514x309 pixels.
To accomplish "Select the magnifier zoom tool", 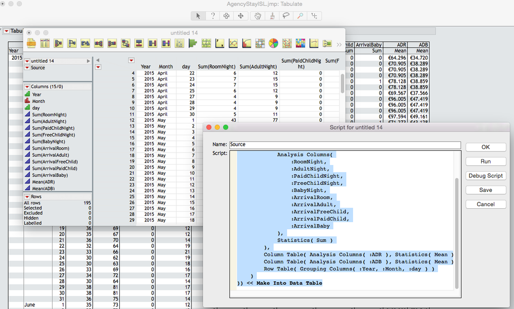I will point(300,16).
